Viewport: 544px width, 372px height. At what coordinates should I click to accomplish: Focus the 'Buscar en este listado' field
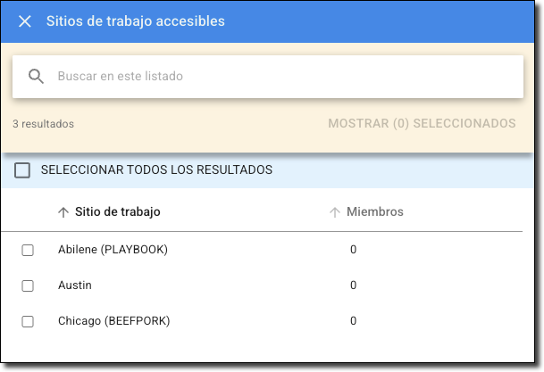[x=268, y=77]
